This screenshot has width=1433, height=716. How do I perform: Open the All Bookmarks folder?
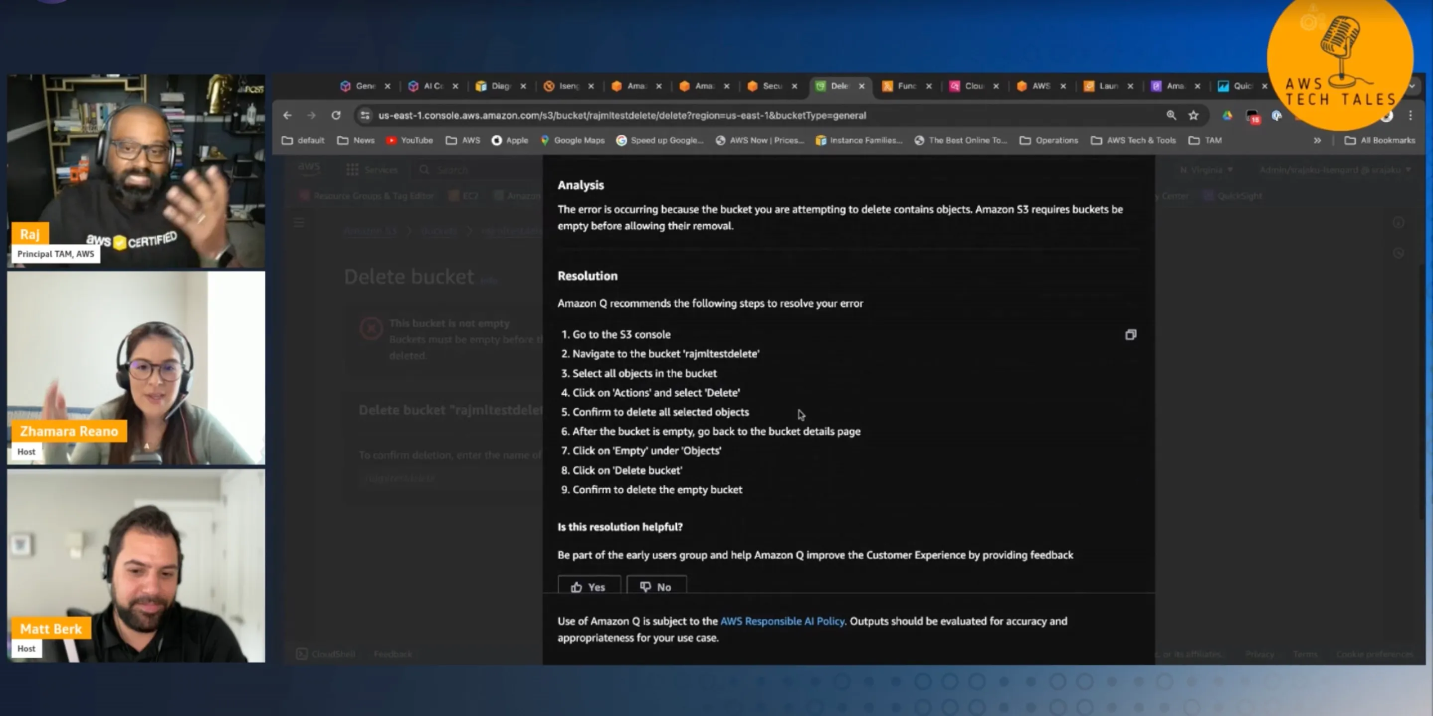pyautogui.click(x=1380, y=140)
